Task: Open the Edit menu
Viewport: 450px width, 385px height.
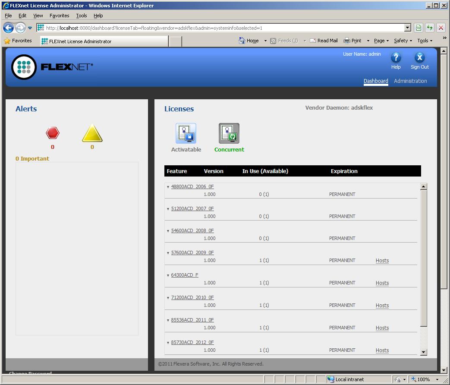Action: click(22, 16)
